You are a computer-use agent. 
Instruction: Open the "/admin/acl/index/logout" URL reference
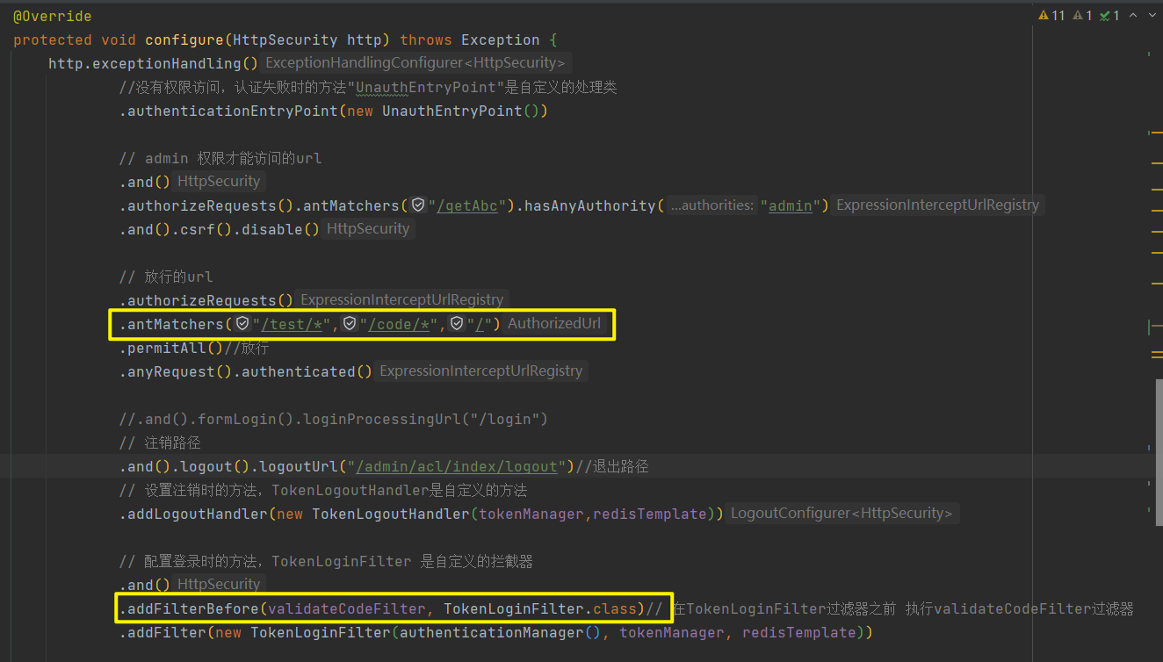click(x=457, y=466)
